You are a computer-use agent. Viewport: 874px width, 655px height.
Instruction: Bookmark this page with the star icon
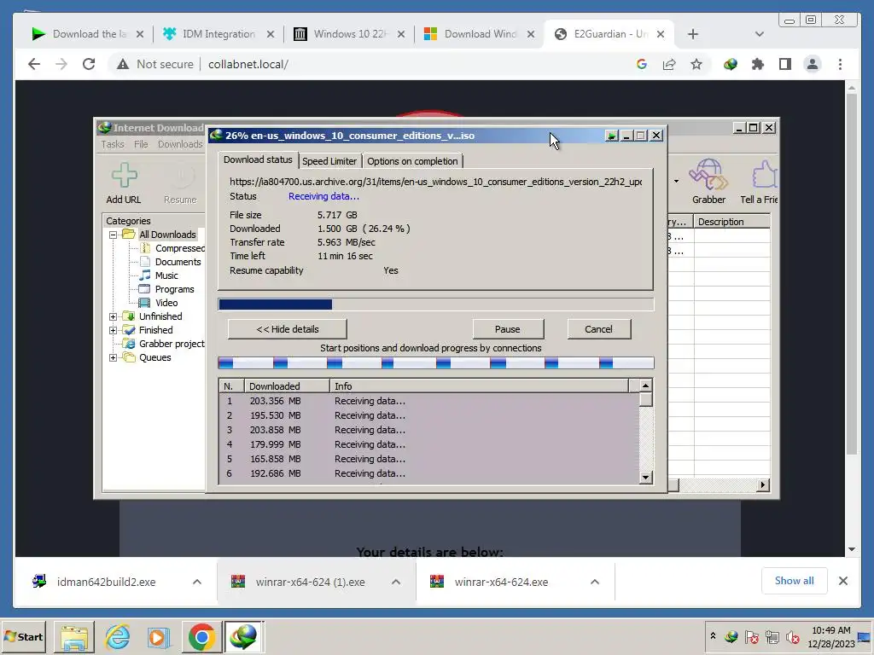(x=696, y=64)
